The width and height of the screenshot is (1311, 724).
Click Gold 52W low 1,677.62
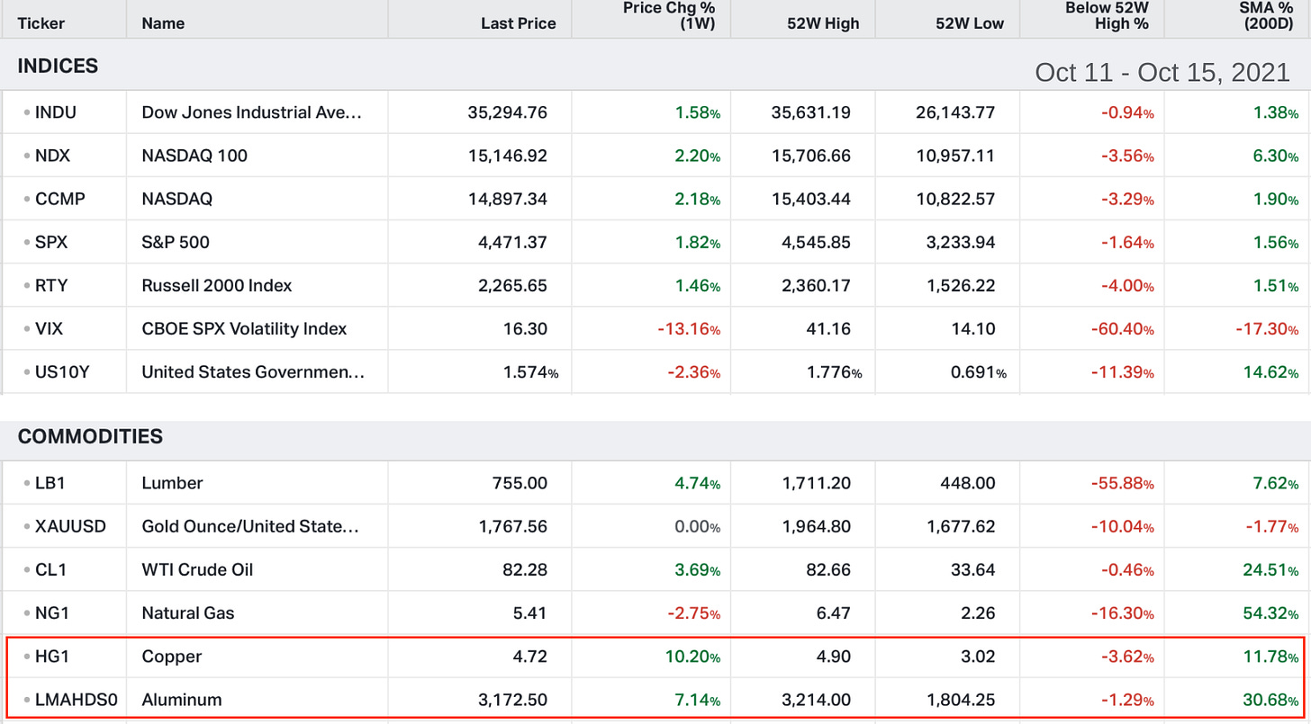pos(961,526)
